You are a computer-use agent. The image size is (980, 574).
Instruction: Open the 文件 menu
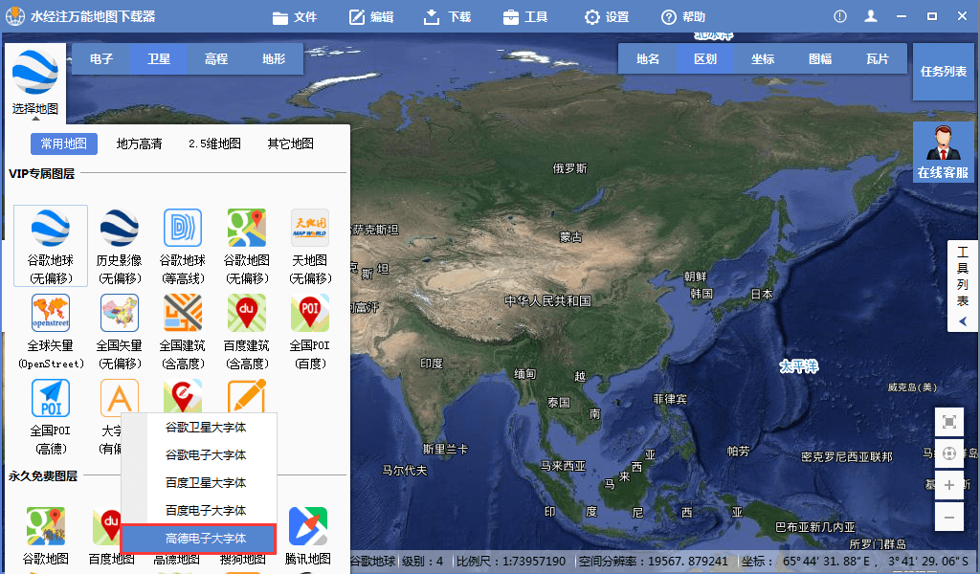[x=295, y=17]
